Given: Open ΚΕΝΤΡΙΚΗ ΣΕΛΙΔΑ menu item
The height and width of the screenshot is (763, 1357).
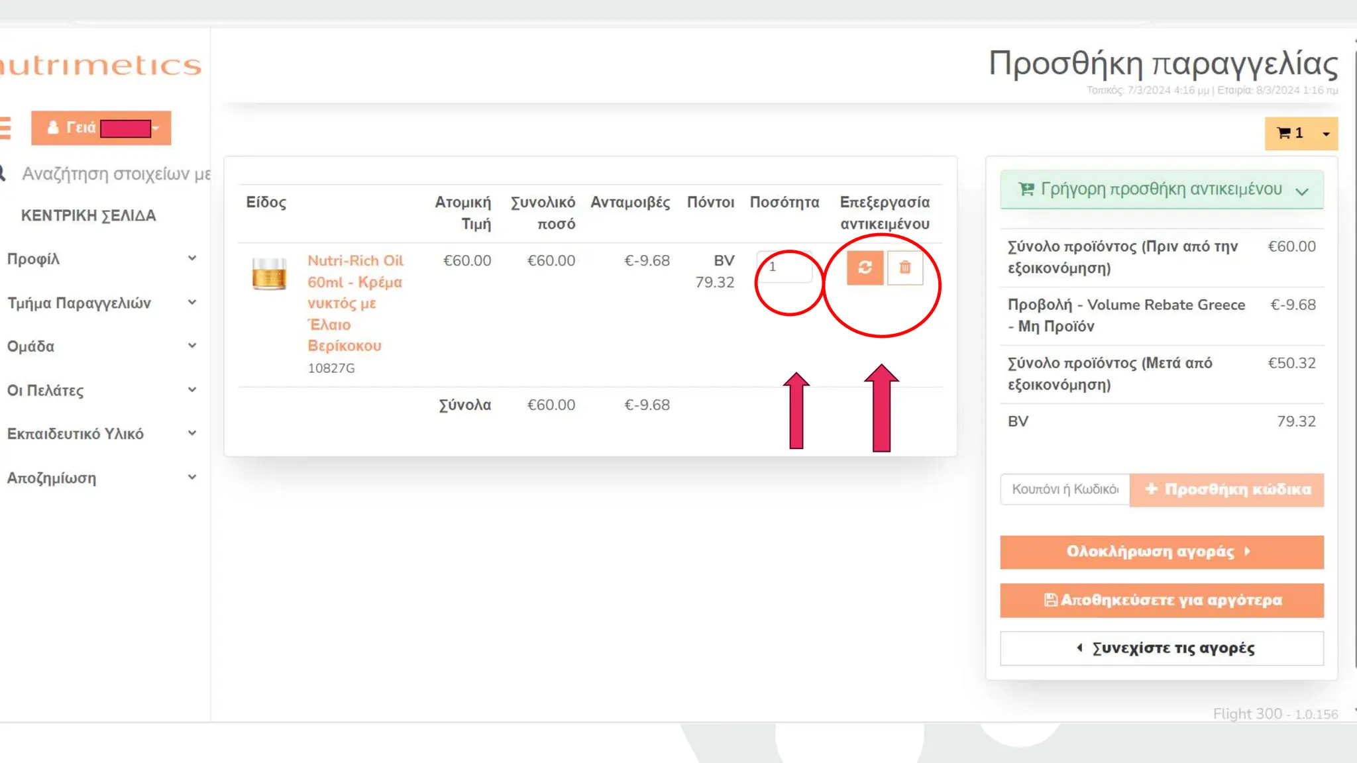Looking at the screenshot, I should (x=89, y=216).
